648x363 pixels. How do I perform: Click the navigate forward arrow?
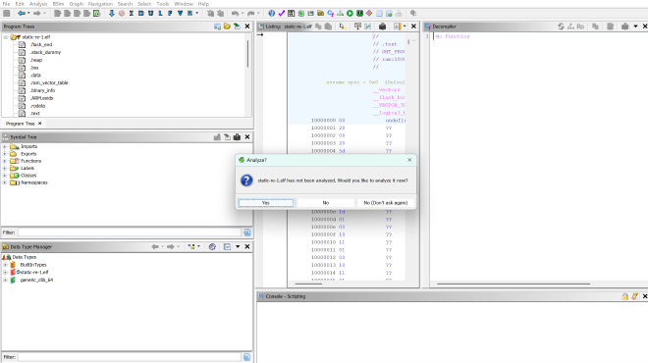tap(37, 13)
